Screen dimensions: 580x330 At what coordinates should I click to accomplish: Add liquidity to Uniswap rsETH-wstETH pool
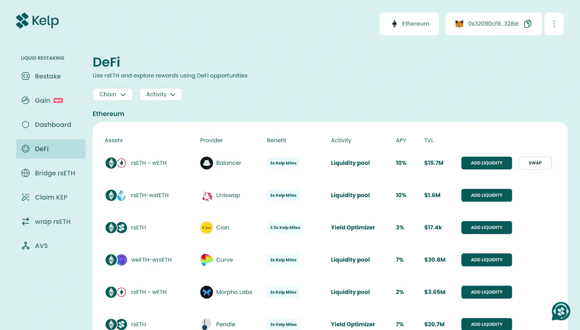pyautogui.click(x=486, y=195)
